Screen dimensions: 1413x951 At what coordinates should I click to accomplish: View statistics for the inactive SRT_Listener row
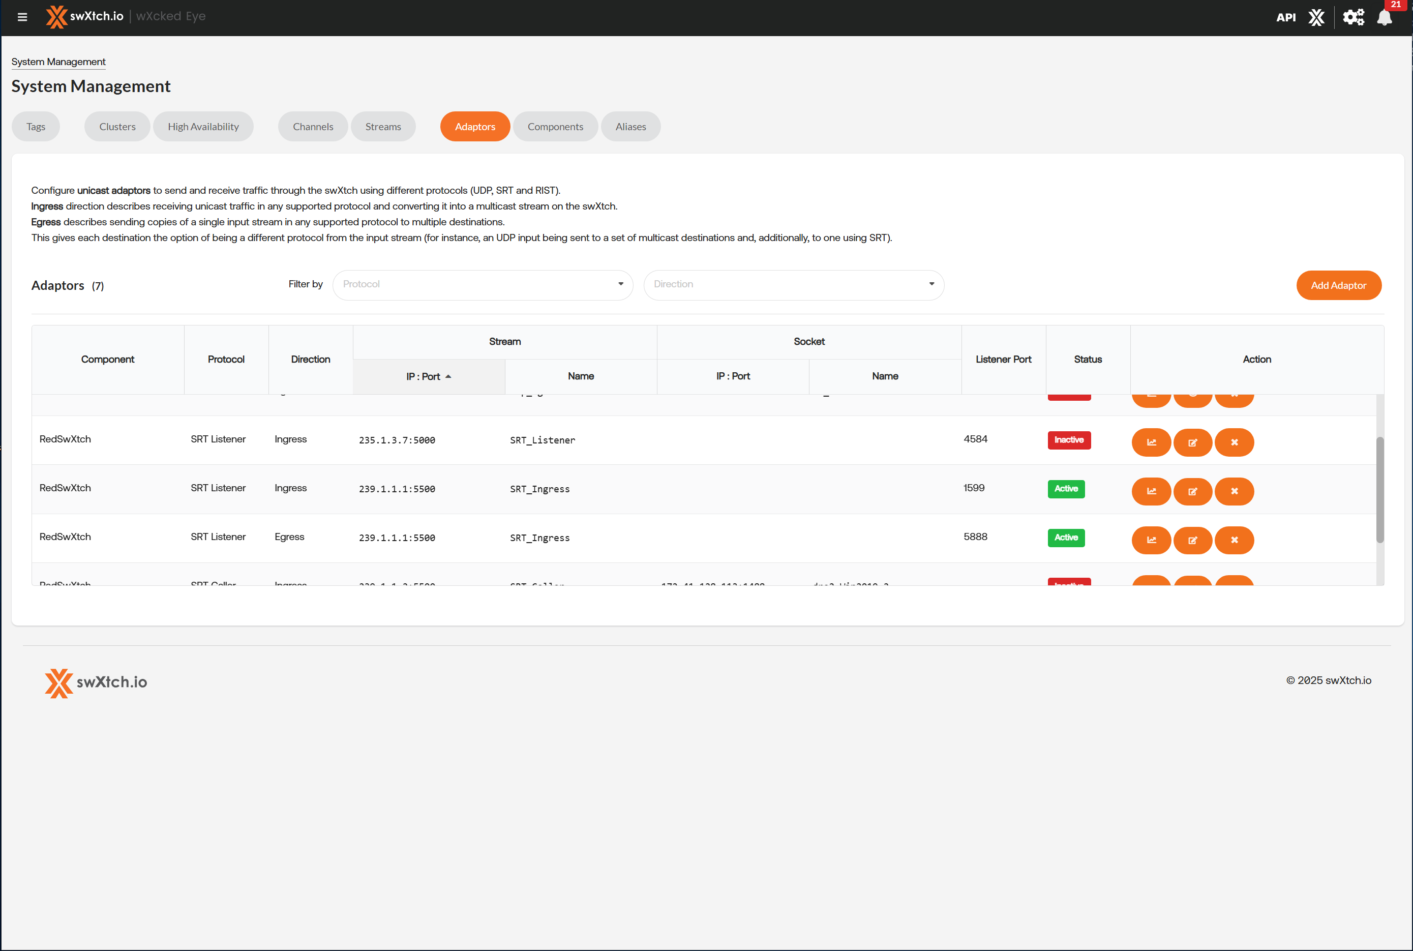point(1151,442)
